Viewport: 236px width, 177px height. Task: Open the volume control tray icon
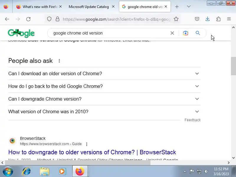click(x=206, y=171)
